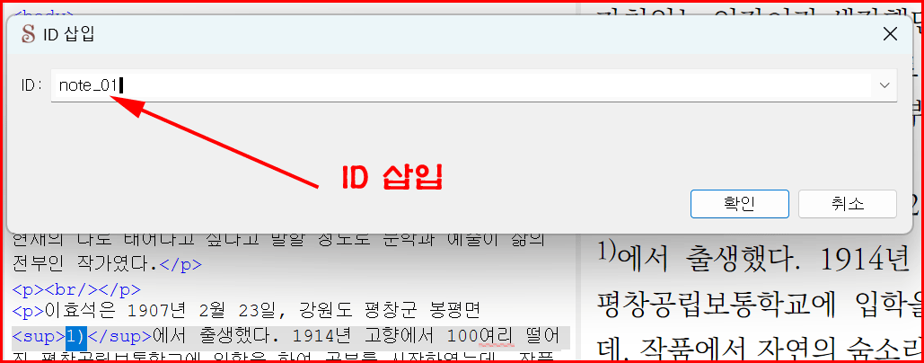Viewport: 924px width, 363px height.
Task: Click the opening <sup> tag in code
Action: pos(39,337)
